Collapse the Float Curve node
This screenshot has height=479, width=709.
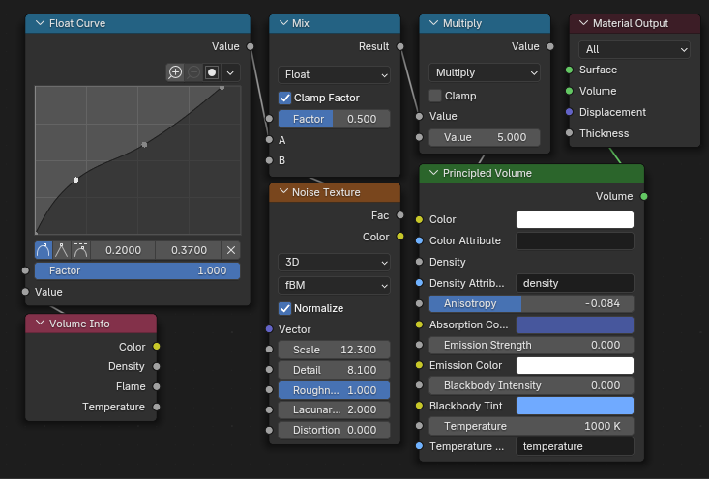click(x=40, y=23)
